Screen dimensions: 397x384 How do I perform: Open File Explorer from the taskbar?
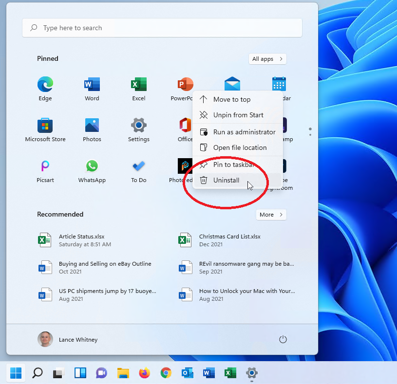click(x=123, y=373)
